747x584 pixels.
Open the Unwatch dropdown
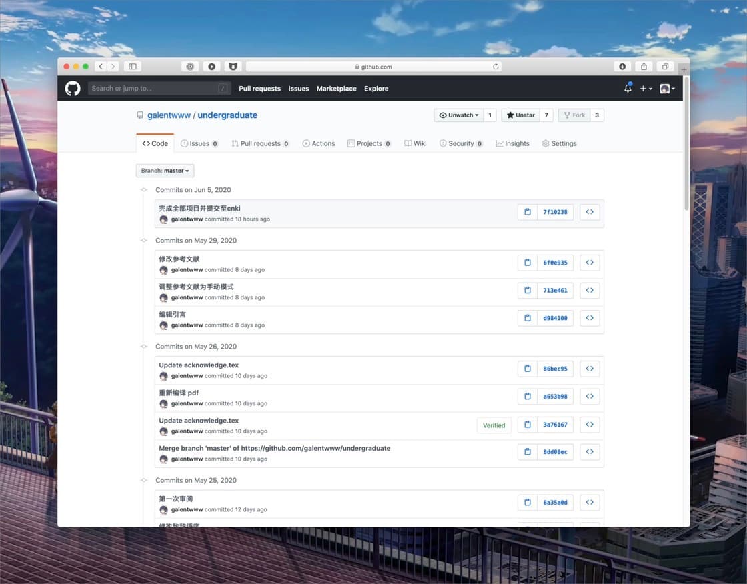click(458, 115)
